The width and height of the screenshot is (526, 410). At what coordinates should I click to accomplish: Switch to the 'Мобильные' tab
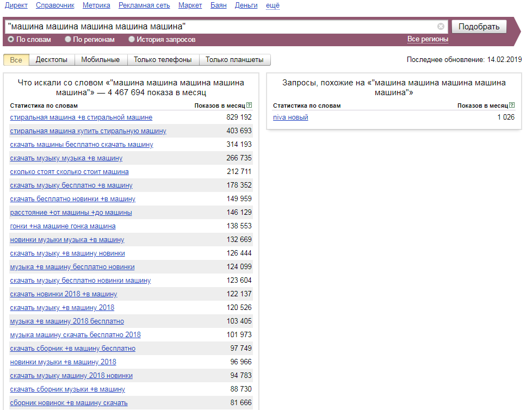point(101,60)
